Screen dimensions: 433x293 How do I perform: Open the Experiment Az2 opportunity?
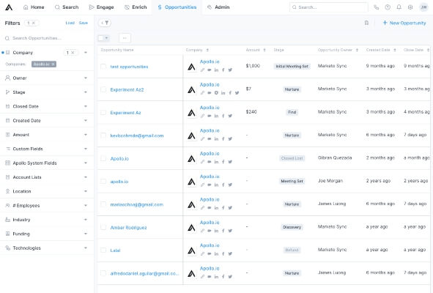(127, 90)
